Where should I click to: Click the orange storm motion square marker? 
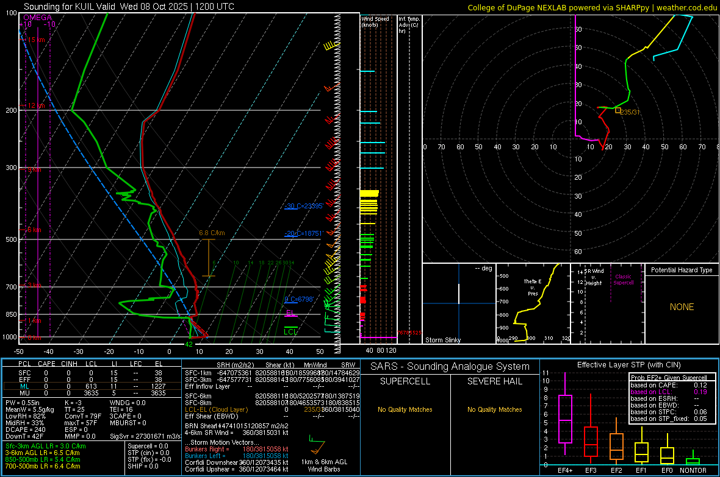618,110
